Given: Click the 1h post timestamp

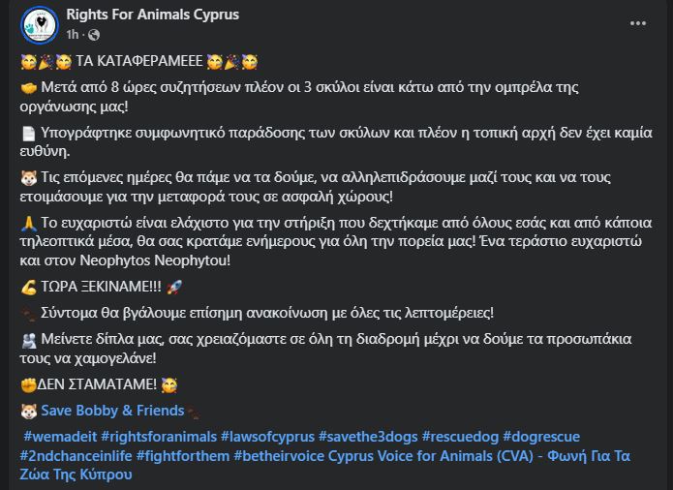Looking at the screenshot, I should tap(73, 34).
